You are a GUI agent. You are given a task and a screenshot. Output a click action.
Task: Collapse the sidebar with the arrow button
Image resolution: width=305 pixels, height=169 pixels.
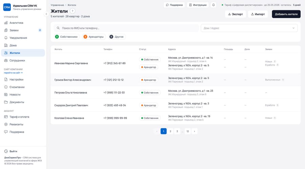click(x=46, y=14)
